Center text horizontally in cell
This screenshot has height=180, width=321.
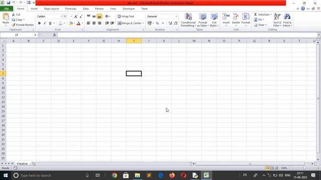(94, 23)
